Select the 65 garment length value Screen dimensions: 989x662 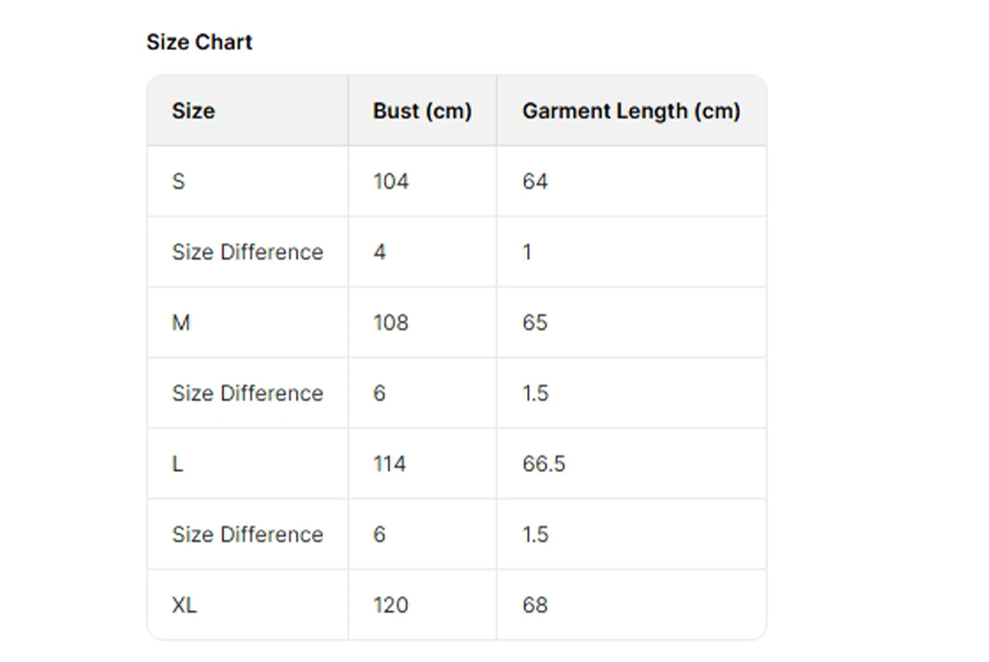click(x=535, y=322)
